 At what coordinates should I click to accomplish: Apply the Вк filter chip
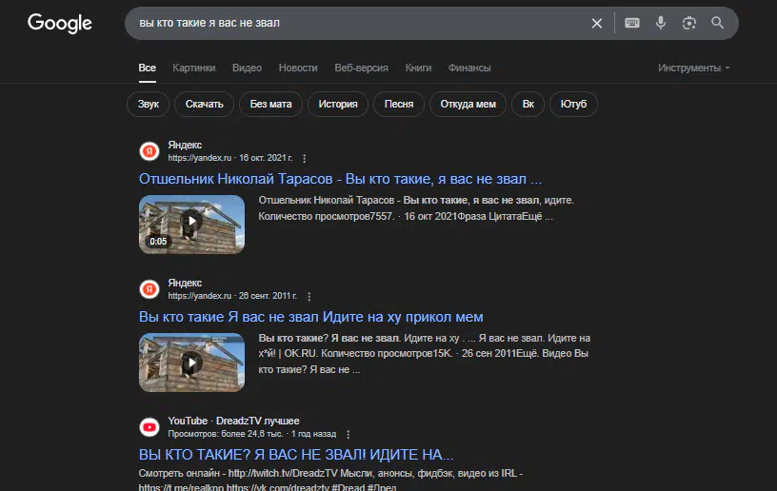point(528,104)
